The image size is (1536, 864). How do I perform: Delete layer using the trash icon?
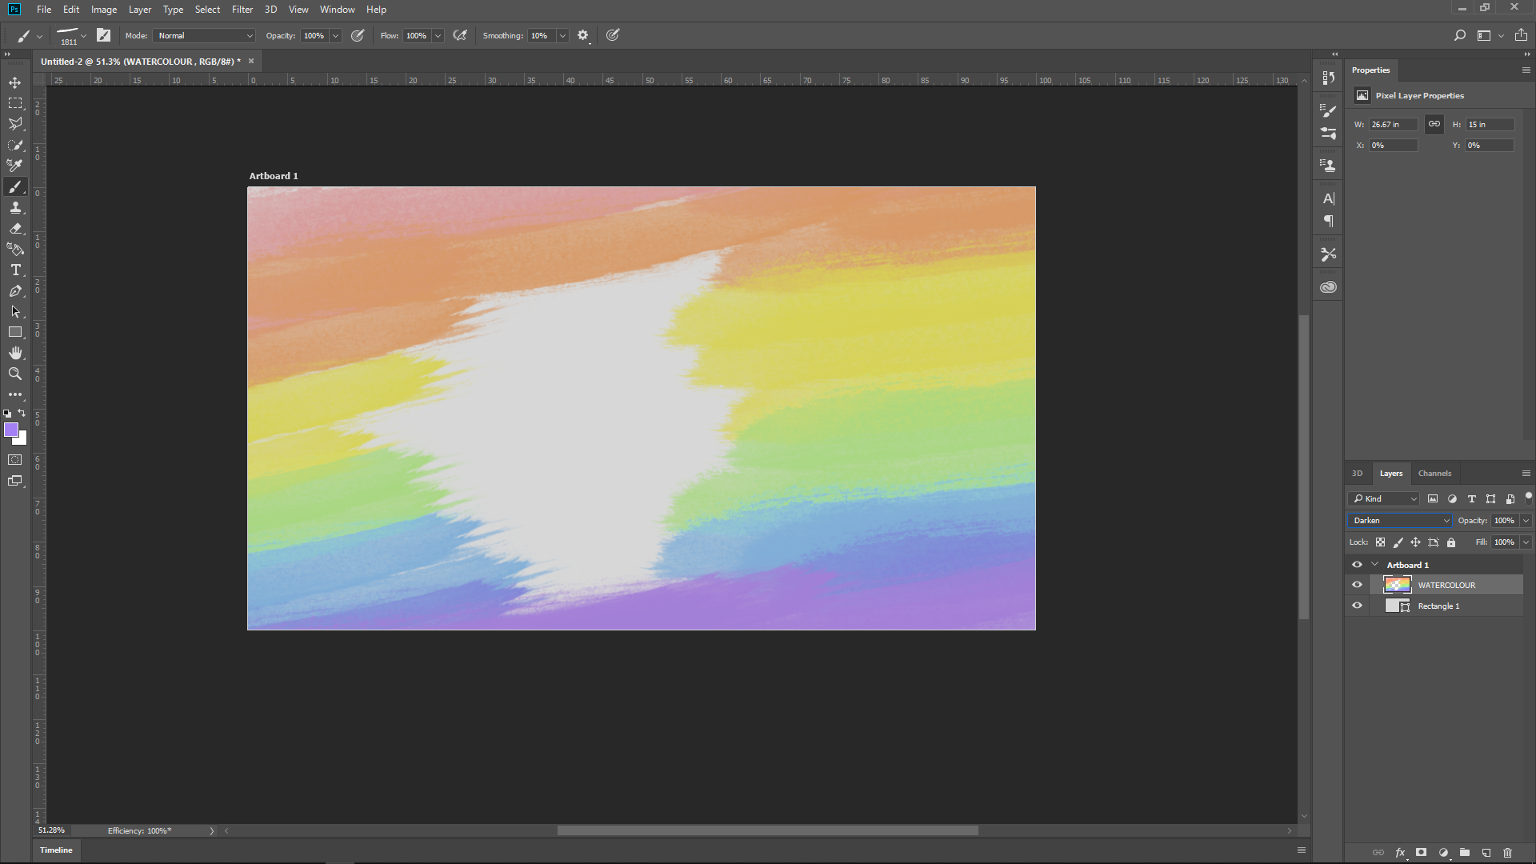point(1508,853)
